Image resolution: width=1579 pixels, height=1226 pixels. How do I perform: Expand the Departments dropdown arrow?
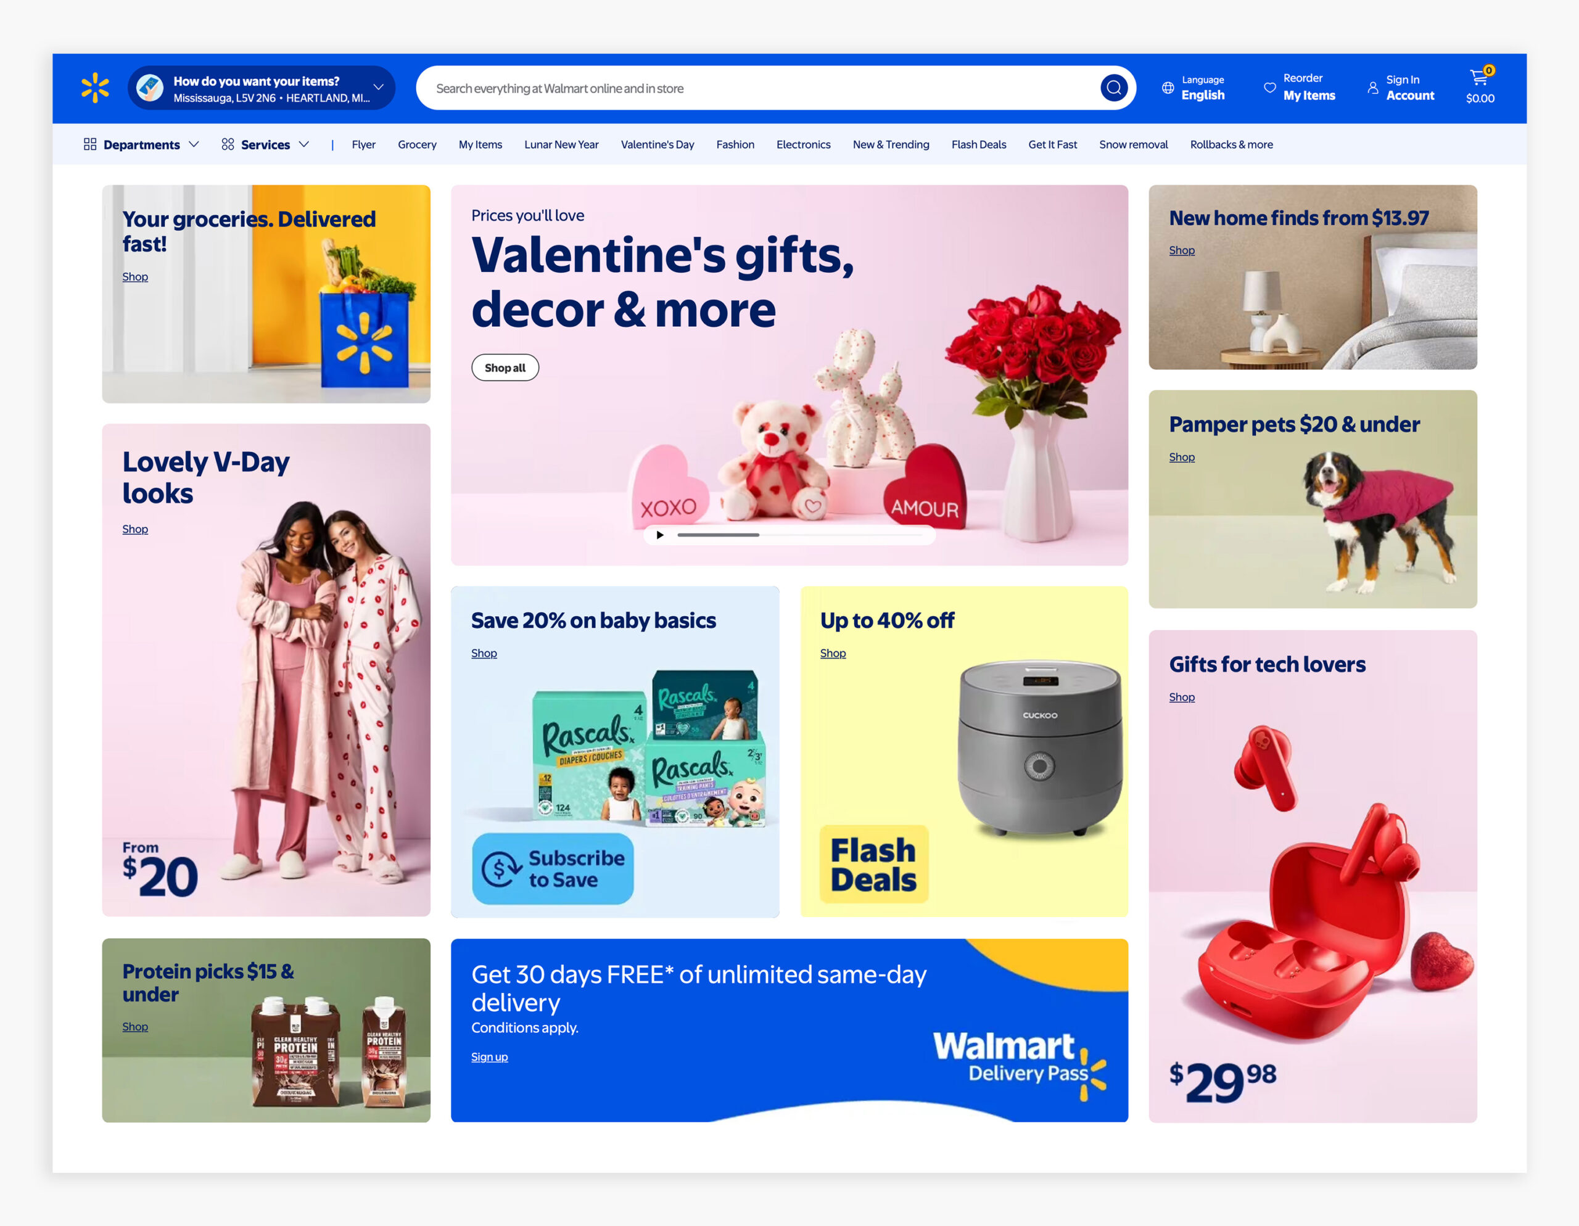tap(194, 144)
